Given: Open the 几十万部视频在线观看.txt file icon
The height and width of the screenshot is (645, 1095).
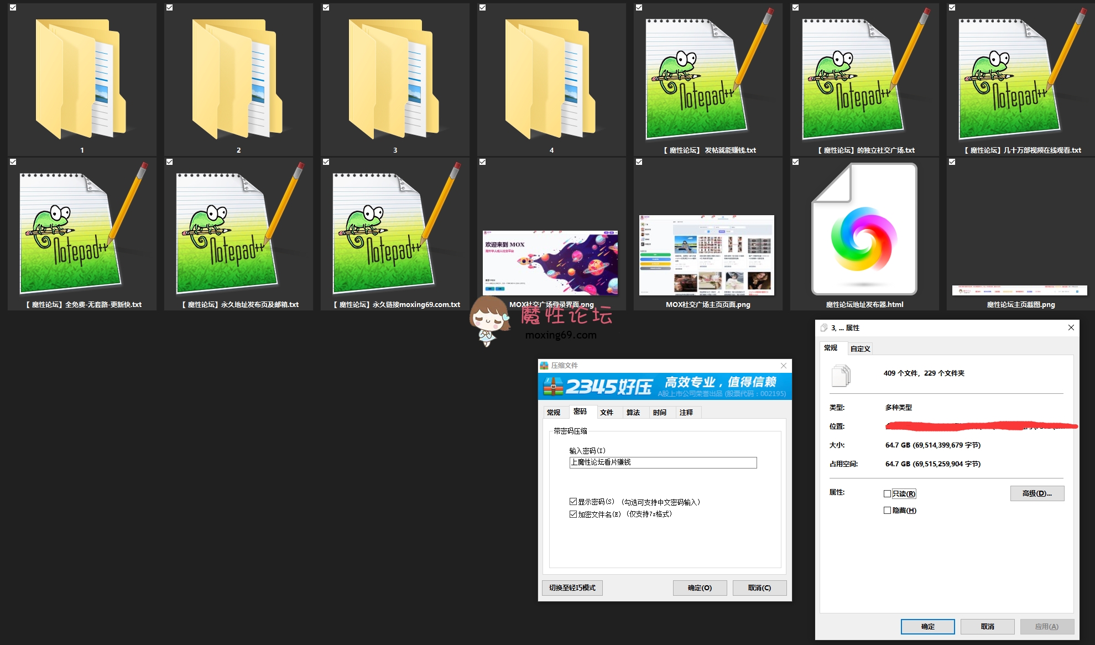Looking at the screenshot, I should [x=1022, y=75].
